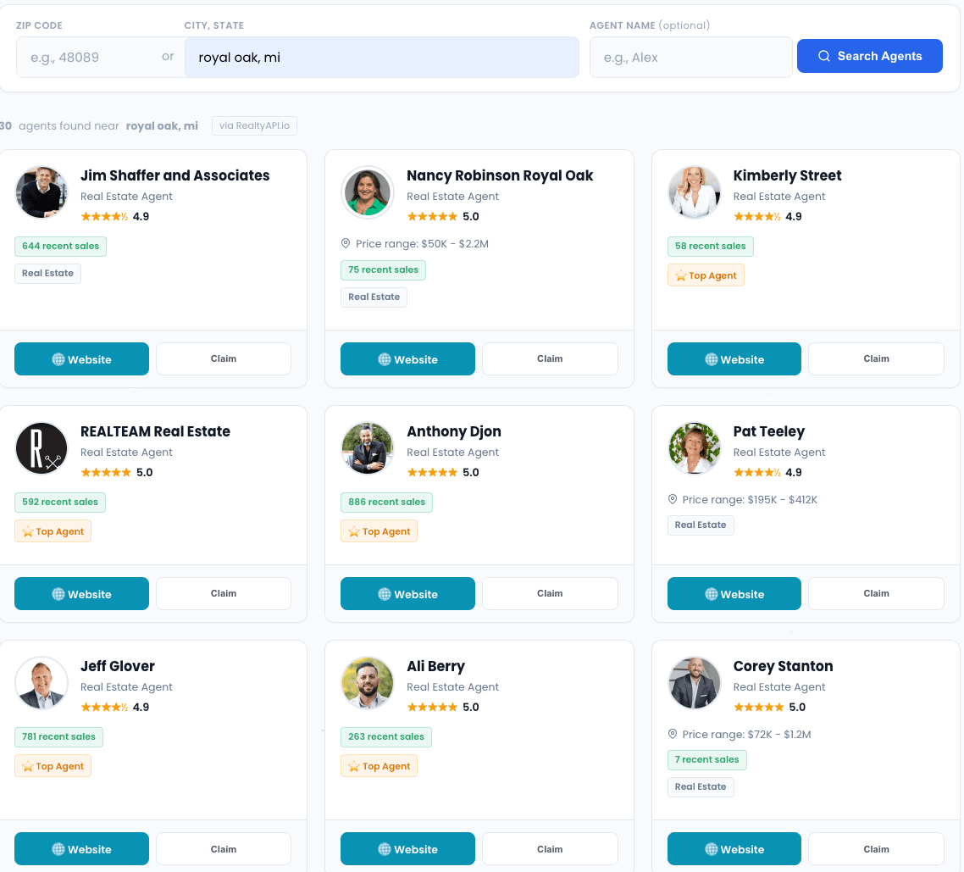Click the globe icon on Jim Shaffer's Website button

click(58, 358)
